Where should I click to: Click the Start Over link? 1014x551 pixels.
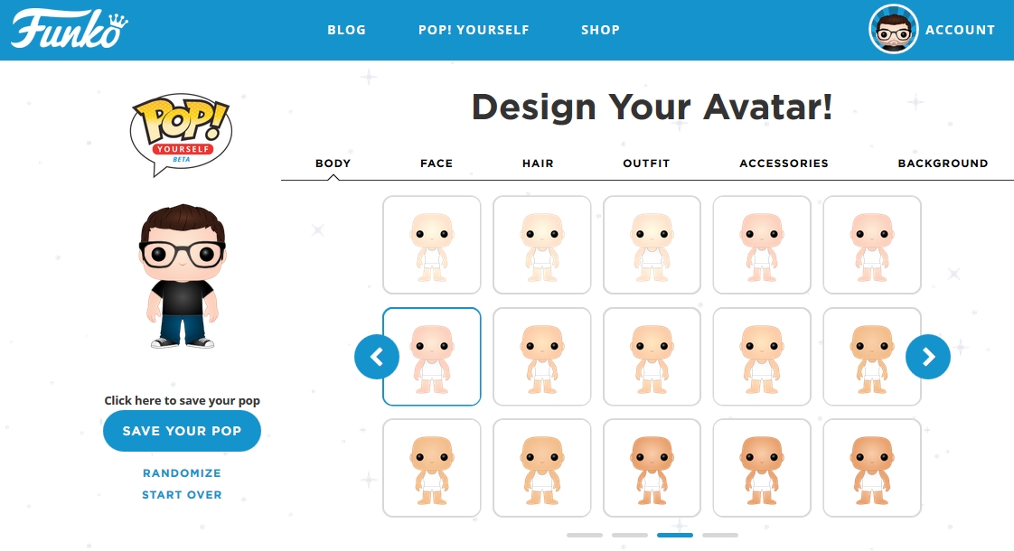pyautogui.click(x=182, y=495)
